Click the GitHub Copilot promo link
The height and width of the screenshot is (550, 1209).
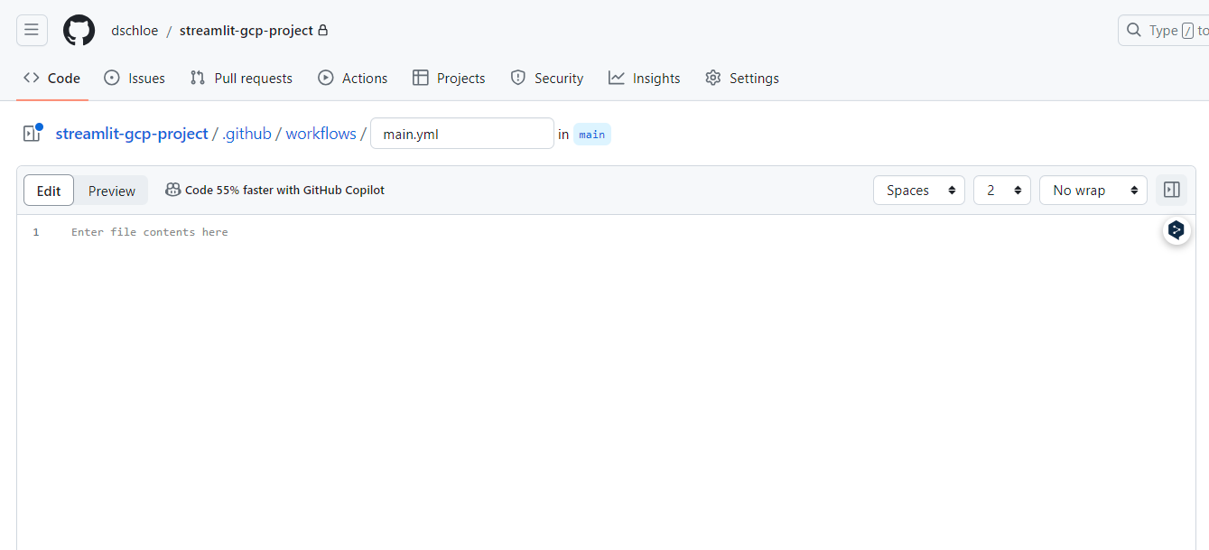tap(284, 190)
